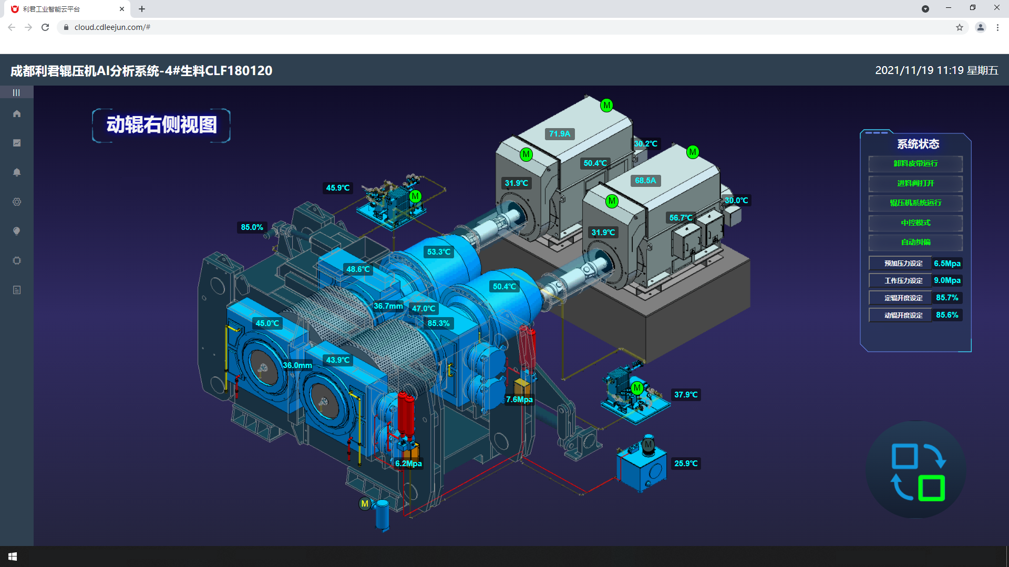
Task: Click the 85.6% moving roller opening value
Action: click(947, 315)
